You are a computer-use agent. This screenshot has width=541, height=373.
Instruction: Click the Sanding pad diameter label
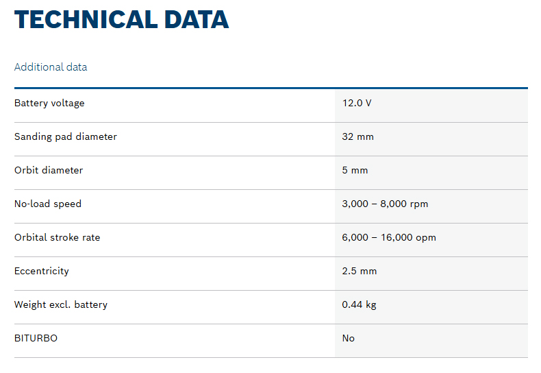click(66, 137)
